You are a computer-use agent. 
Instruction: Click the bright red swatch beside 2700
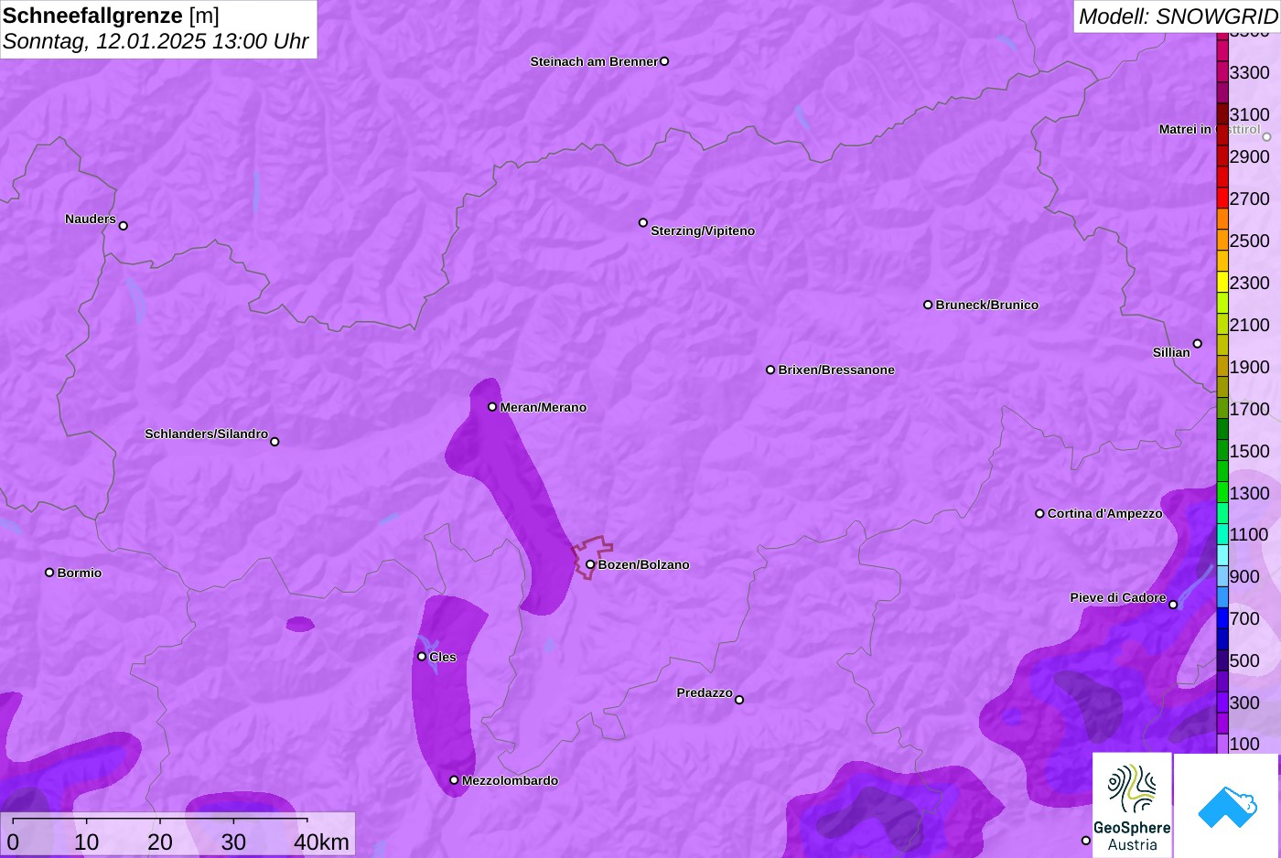point(1222,198)
